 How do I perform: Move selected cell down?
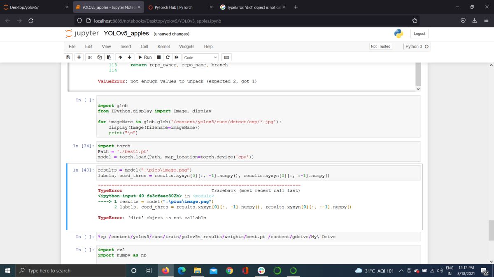pos(129,57)
